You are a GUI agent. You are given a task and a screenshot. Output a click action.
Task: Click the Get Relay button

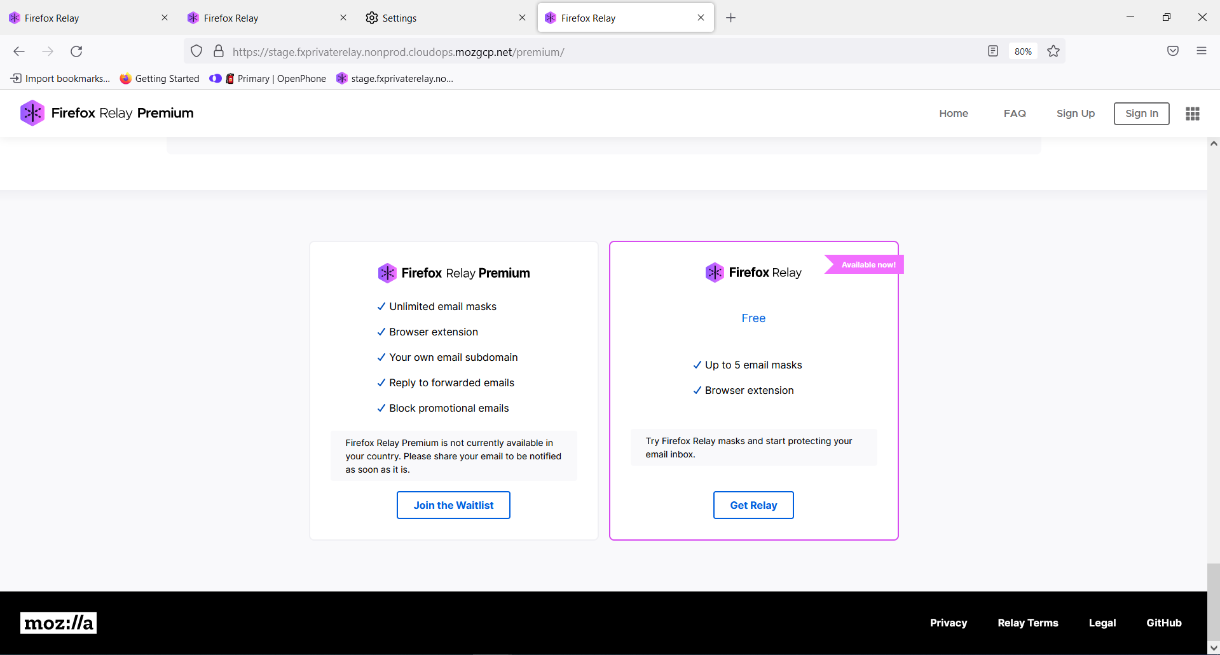pos(753,505)
